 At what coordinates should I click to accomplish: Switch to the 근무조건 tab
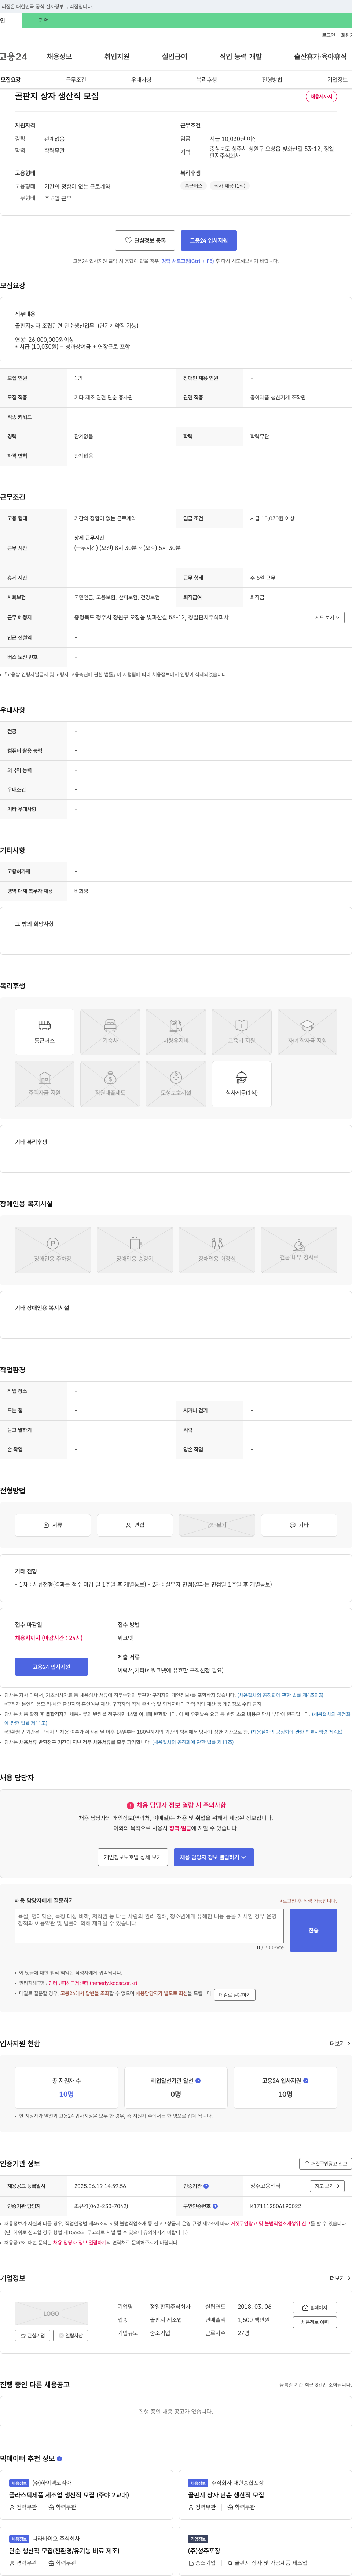(x=76, y=80)
